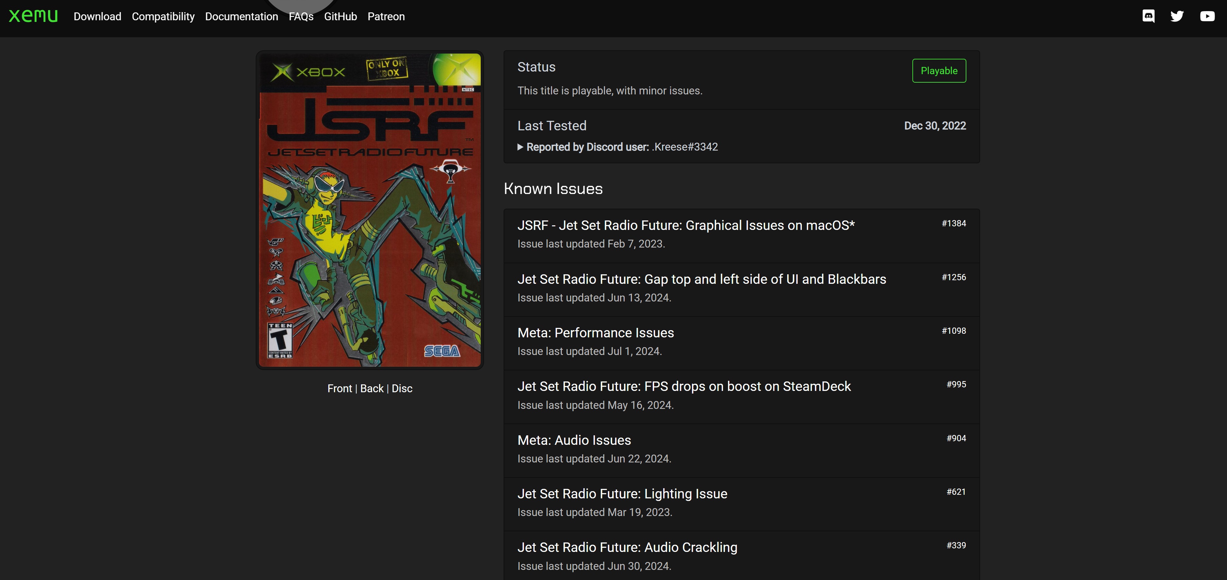The image size is (1227, 580).
Task: Open Documentation in the navbar
Action: [x=241, y=17]
